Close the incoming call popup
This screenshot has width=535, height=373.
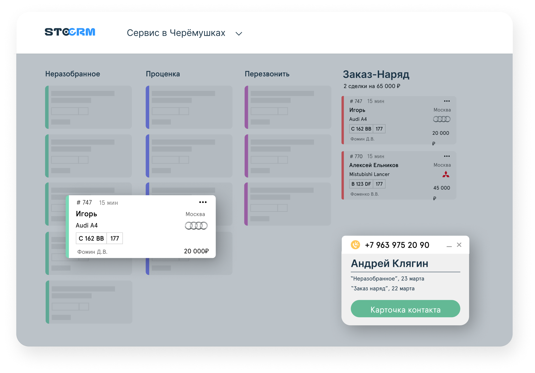(x=459, y=245)
